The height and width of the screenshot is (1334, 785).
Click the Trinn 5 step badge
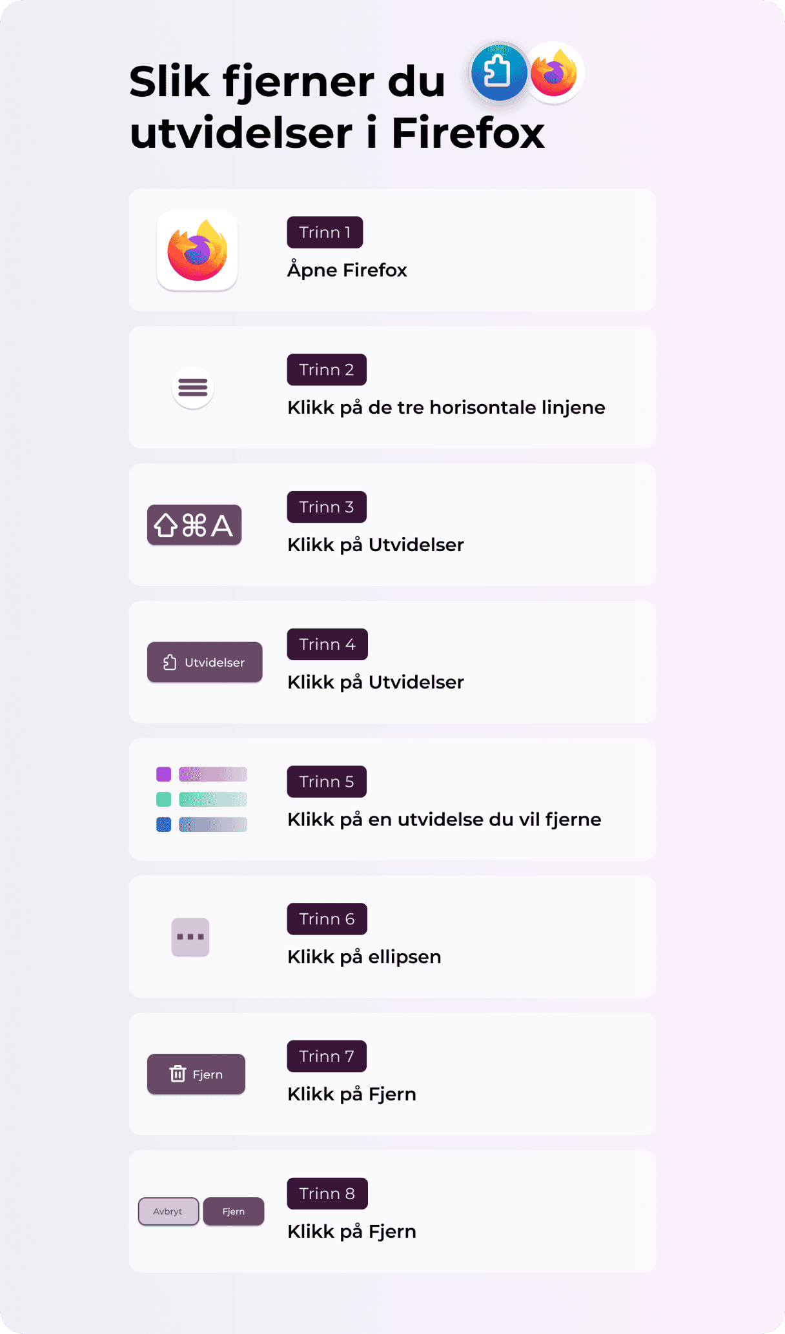click(327, 782)
